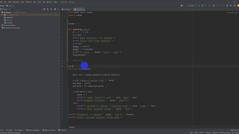The width and height of the screenshot is (239, 134).
Task: Open Project panel settings gear
Action: click(55, 9)
